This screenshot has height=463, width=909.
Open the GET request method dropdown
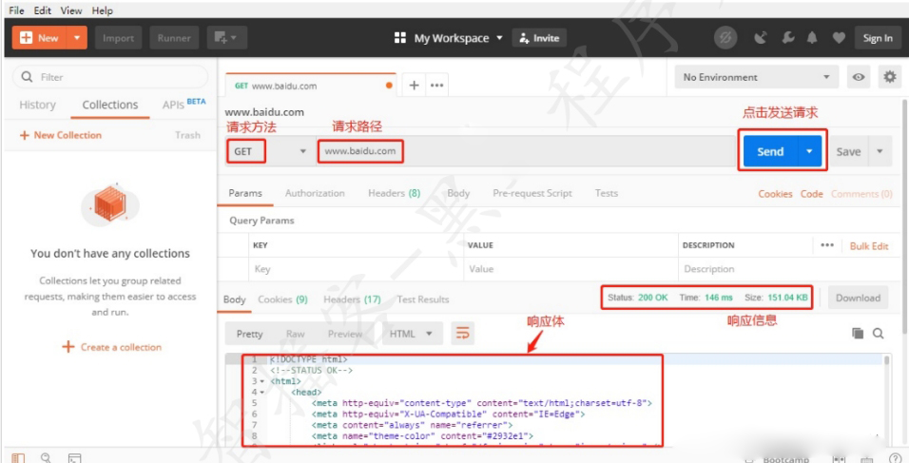[270, 151]
